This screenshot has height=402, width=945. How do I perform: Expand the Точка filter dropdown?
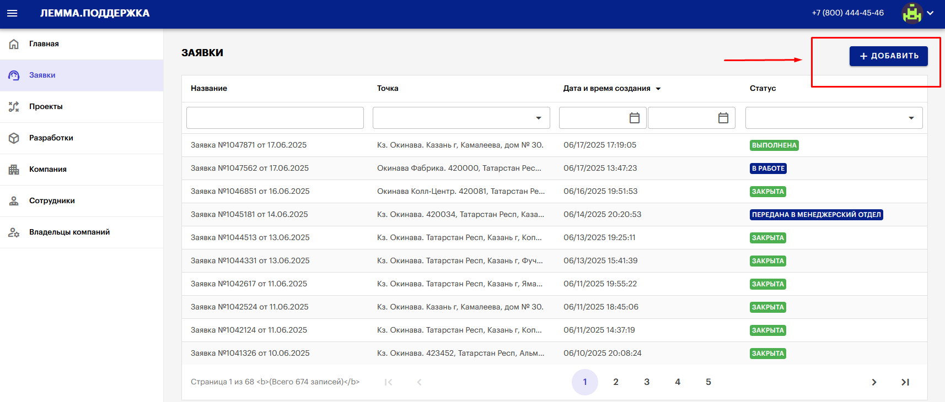(x=538, y=118)
